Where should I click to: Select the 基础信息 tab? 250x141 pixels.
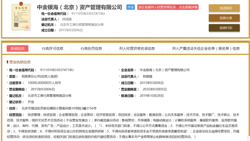tap(17, 48)
